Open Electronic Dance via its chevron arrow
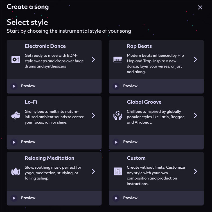This screenshot has height=212, width=212. pyautogui.click(x=93, y=59)
